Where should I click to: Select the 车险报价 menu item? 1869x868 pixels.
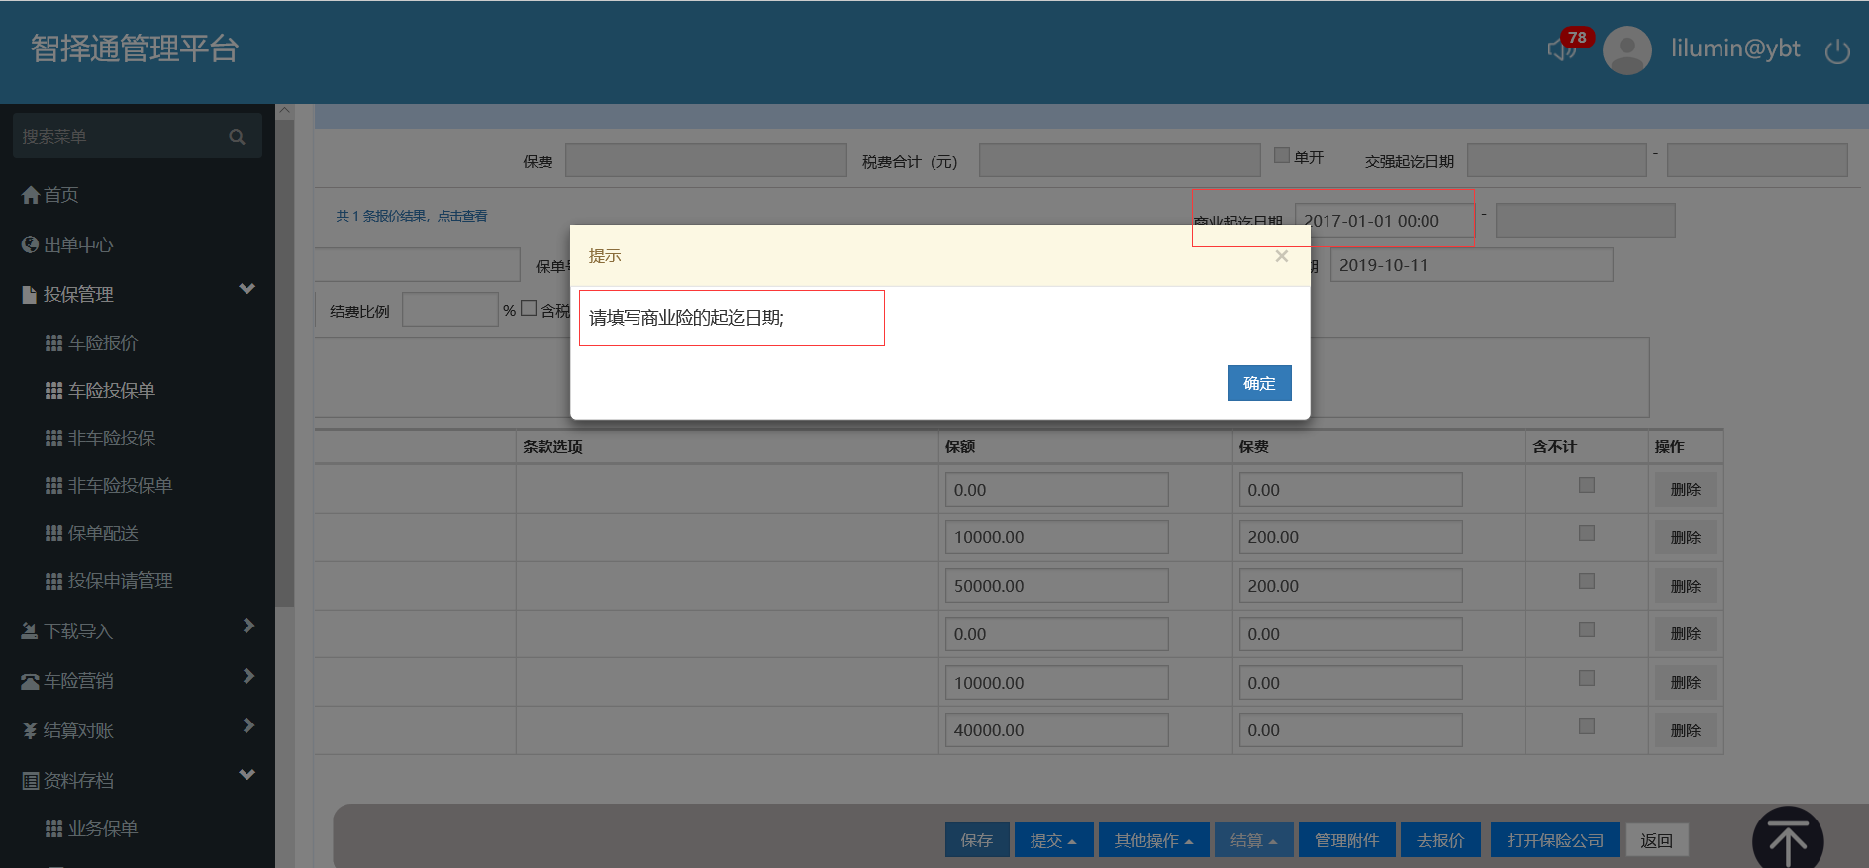103,342
